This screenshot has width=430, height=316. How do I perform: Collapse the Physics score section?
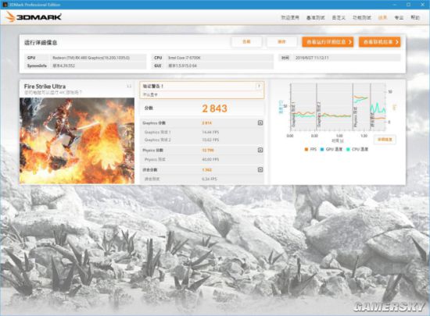(260, 150)
